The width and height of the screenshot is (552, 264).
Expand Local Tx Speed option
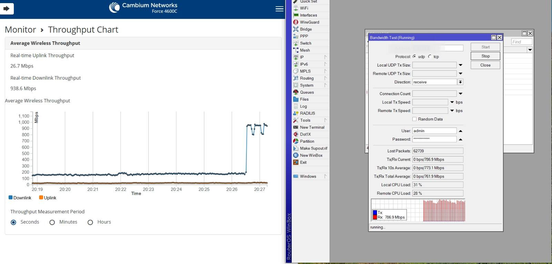coord(452,102)
